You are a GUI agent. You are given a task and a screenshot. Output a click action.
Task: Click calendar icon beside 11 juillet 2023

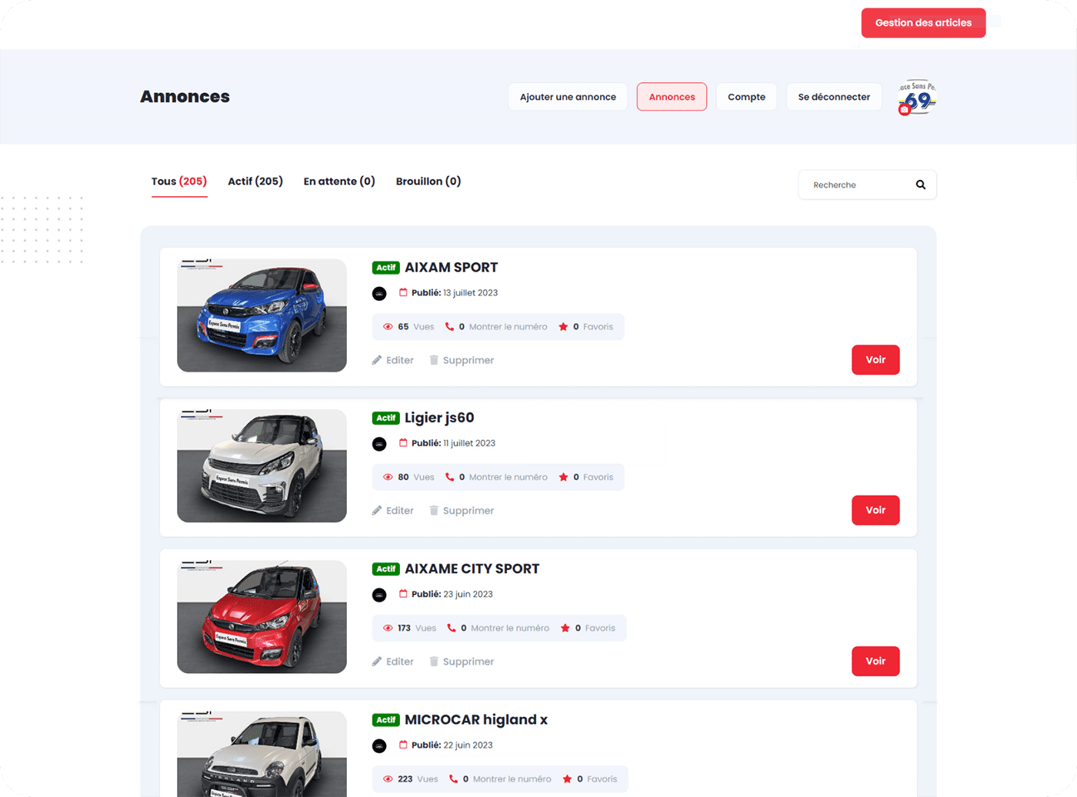(x=403, y=442)
